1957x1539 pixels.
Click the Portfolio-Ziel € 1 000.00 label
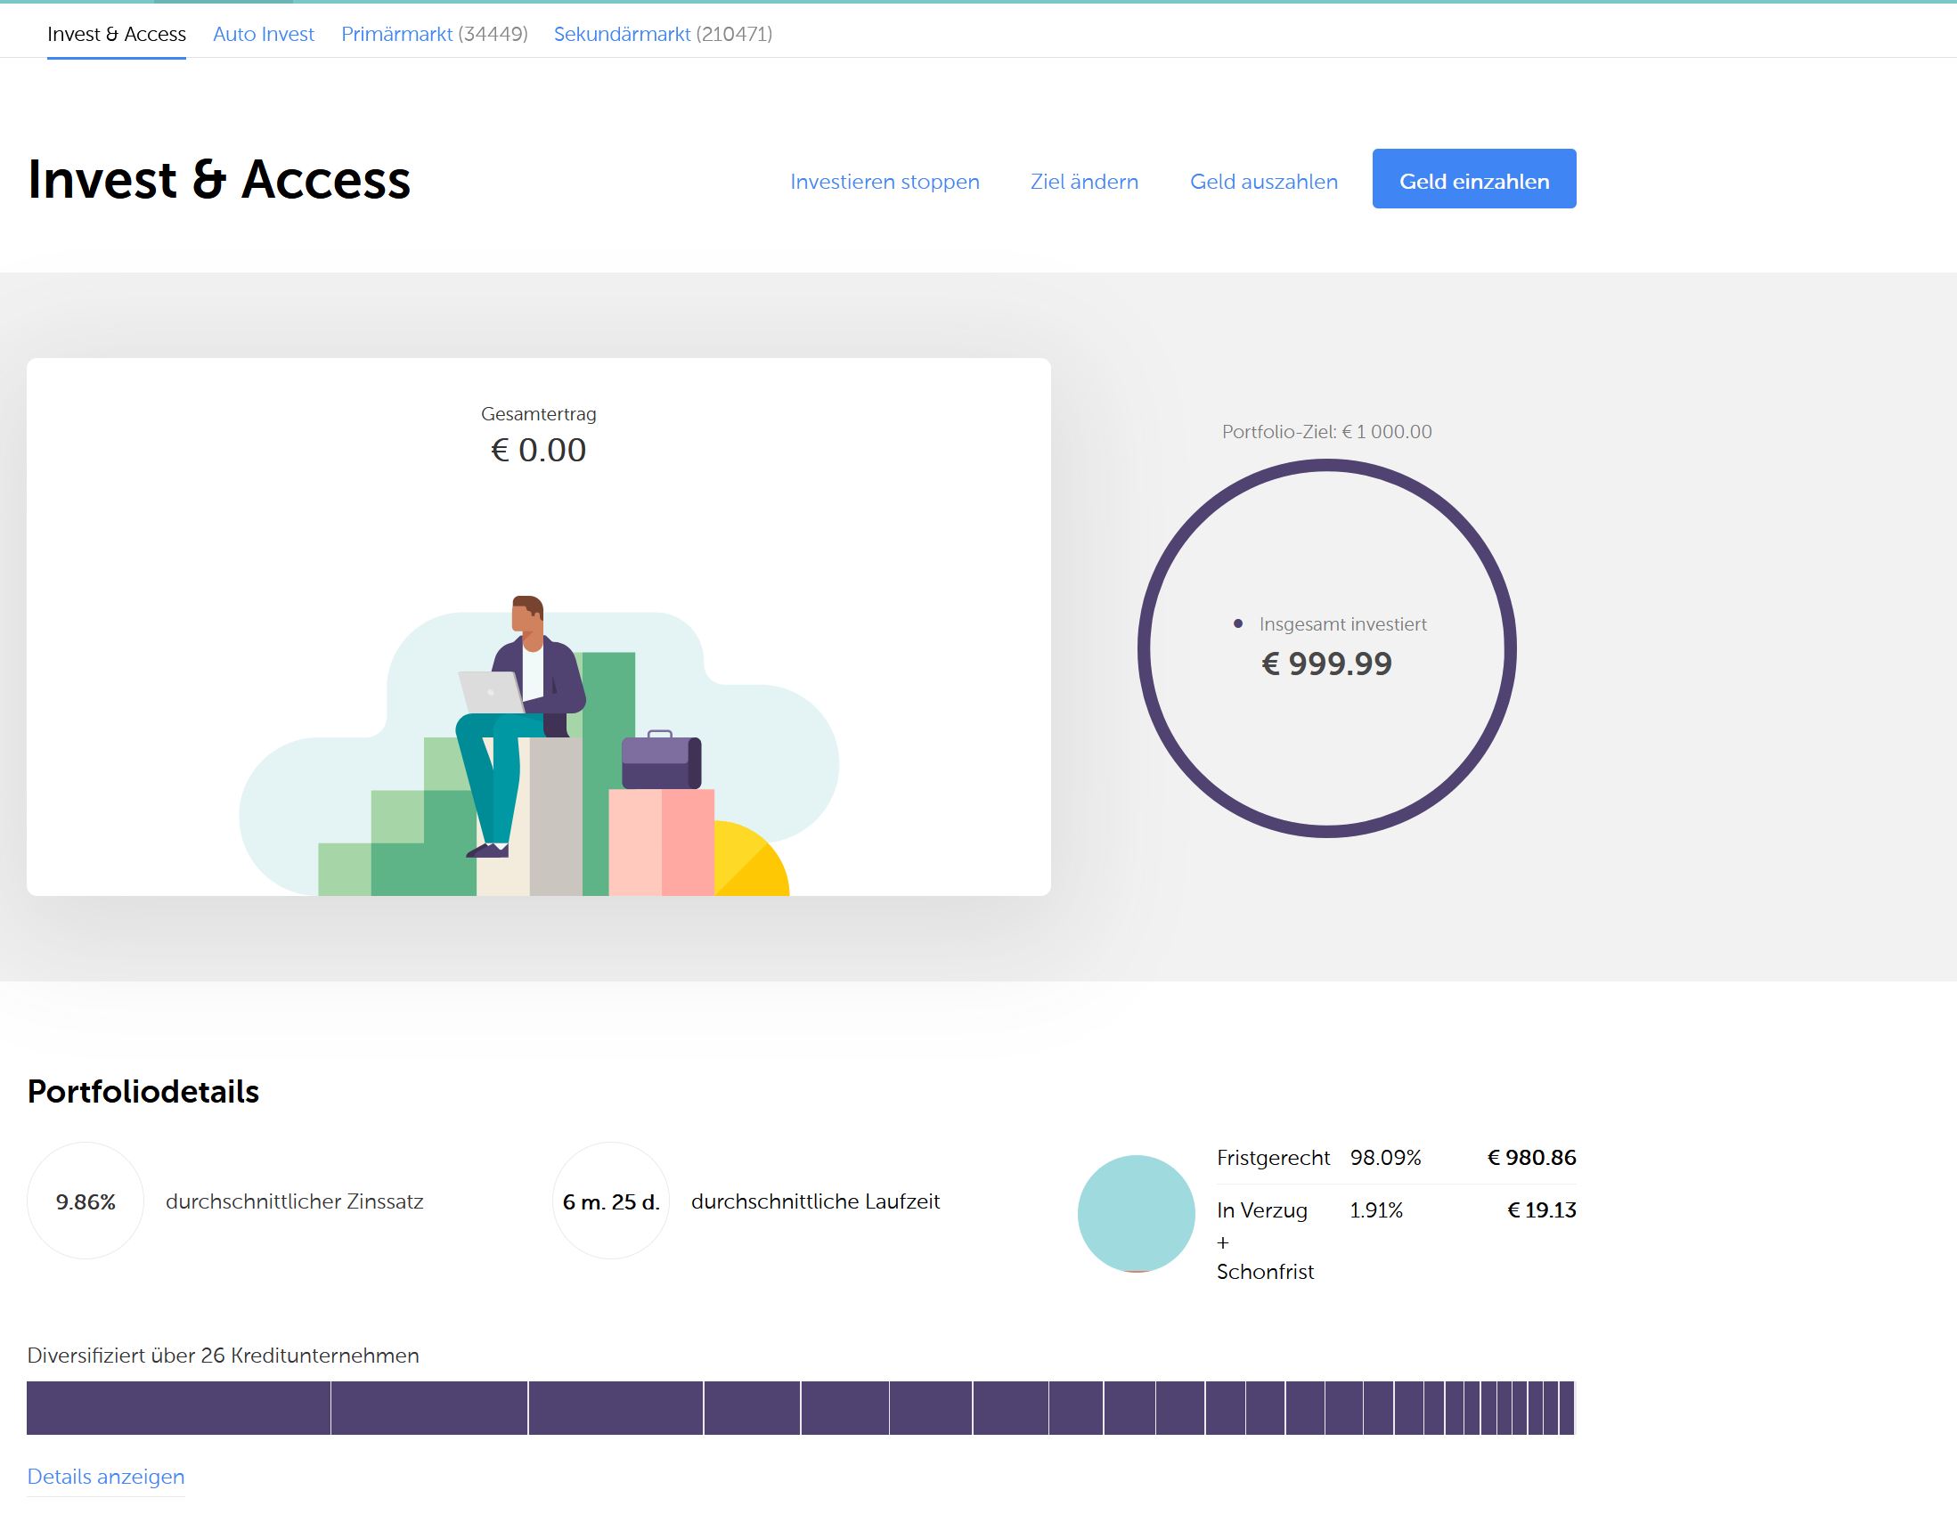coord(1326,432)
